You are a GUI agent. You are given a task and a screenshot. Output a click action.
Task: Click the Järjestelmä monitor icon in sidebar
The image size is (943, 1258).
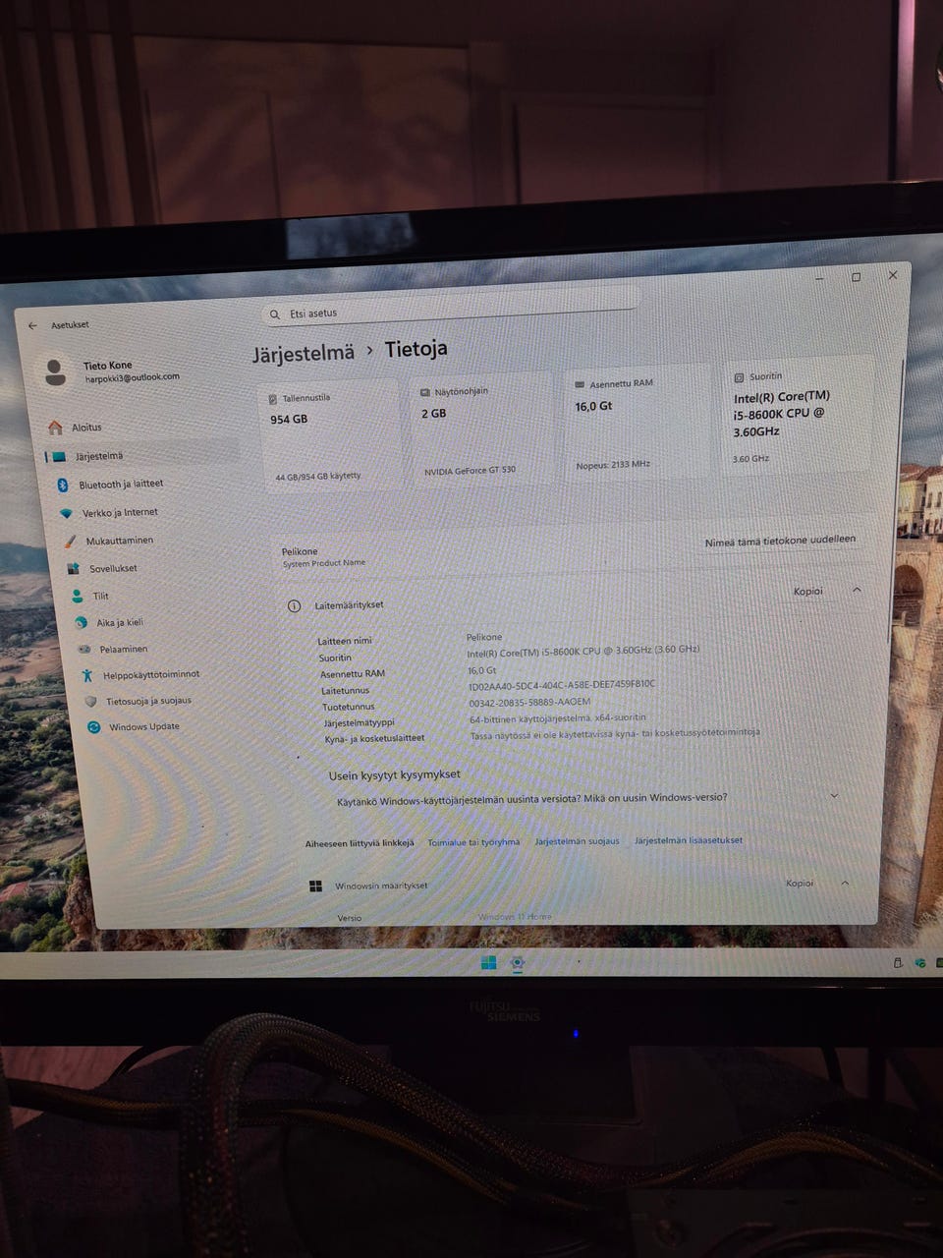[59, 456]
